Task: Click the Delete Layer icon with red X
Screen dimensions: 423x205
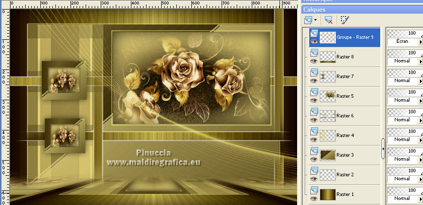Action: coord(328,20)
